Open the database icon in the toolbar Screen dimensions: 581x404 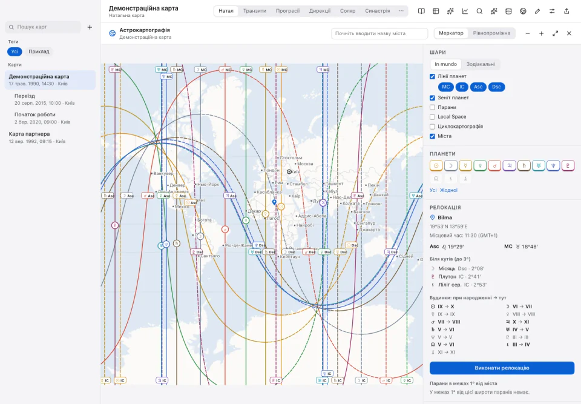coord(508,11)
